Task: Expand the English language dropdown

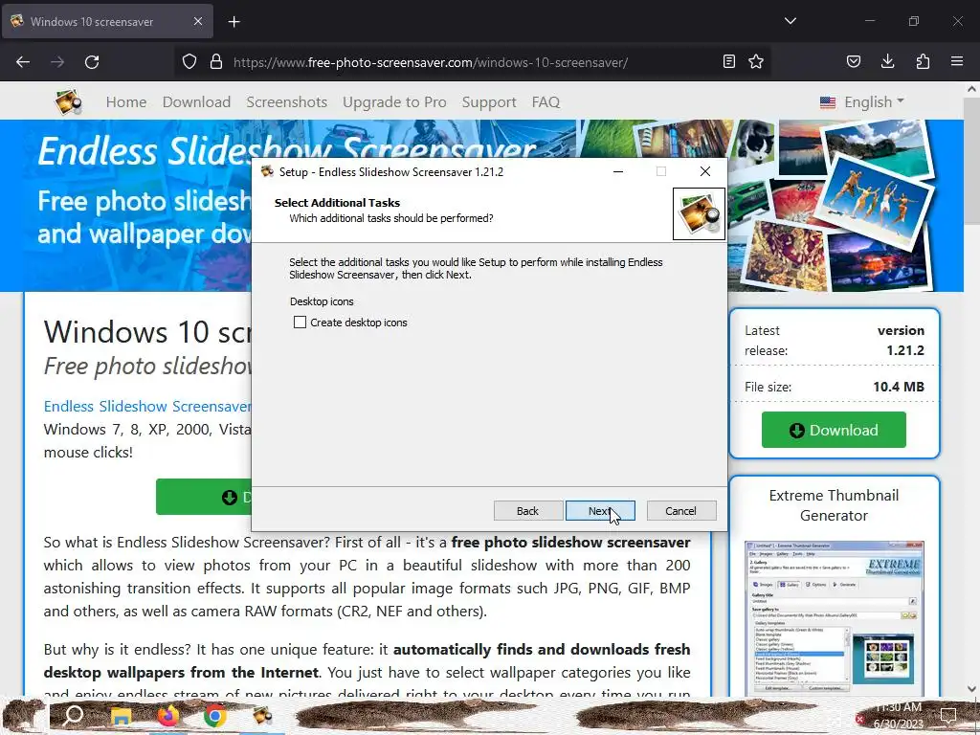Action: point(862,101)
